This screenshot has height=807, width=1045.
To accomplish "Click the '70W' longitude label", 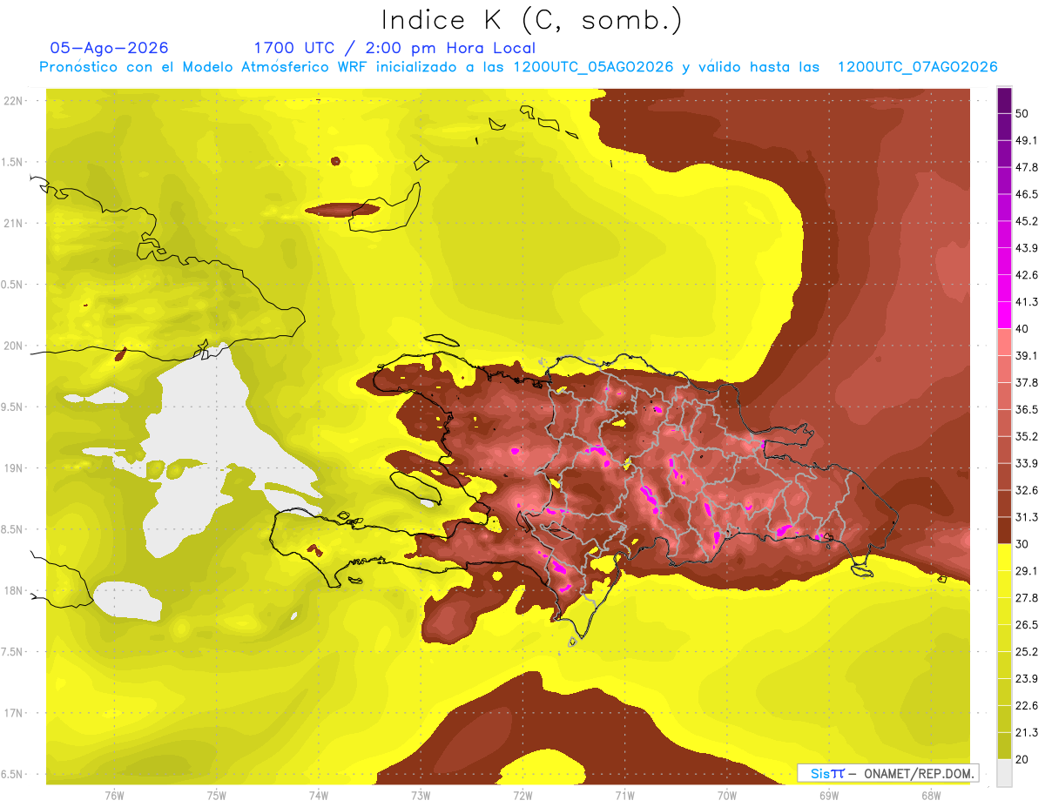I will point(727,795).
